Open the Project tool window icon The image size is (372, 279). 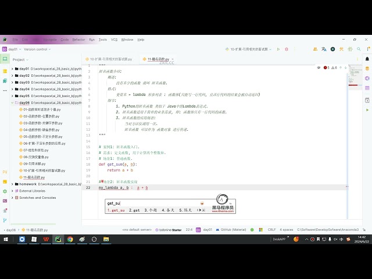click(5, 59)
